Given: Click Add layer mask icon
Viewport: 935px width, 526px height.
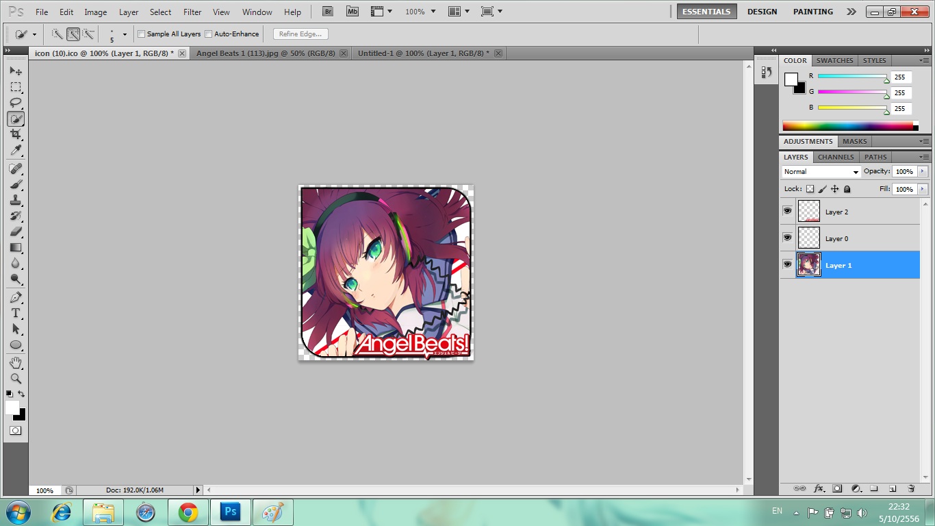Looking at the screenshot, I should [x=837, y=488].
